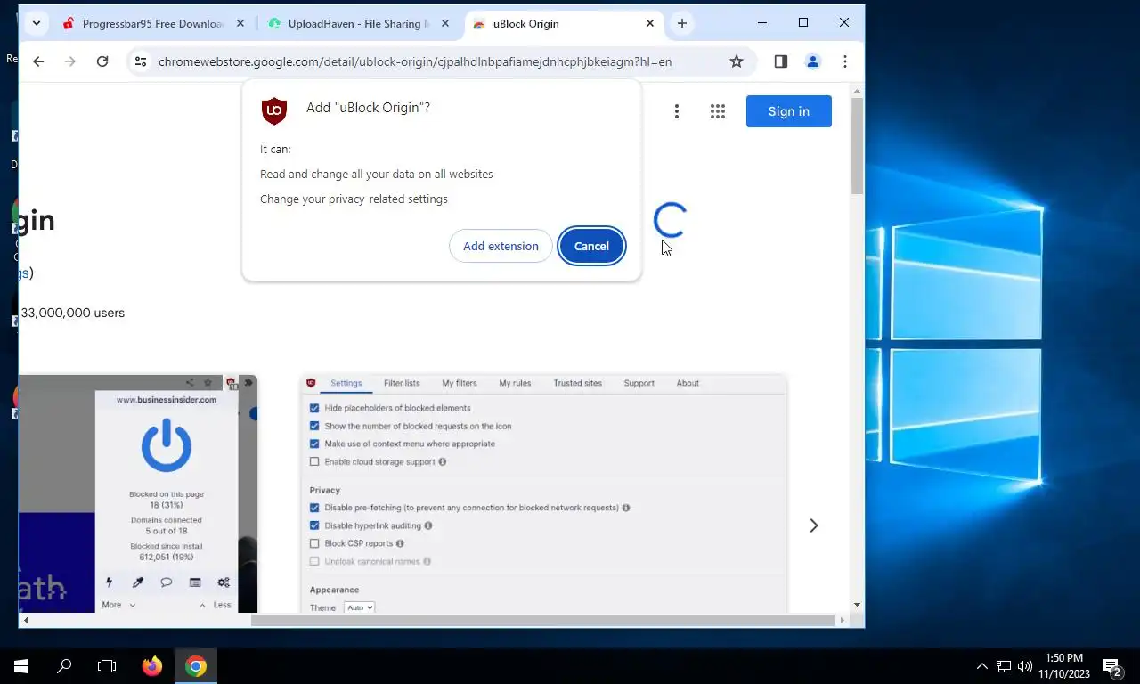Reload the current page
The image size is (1140, 684).
pyautogui.click(x=102, y=61)
